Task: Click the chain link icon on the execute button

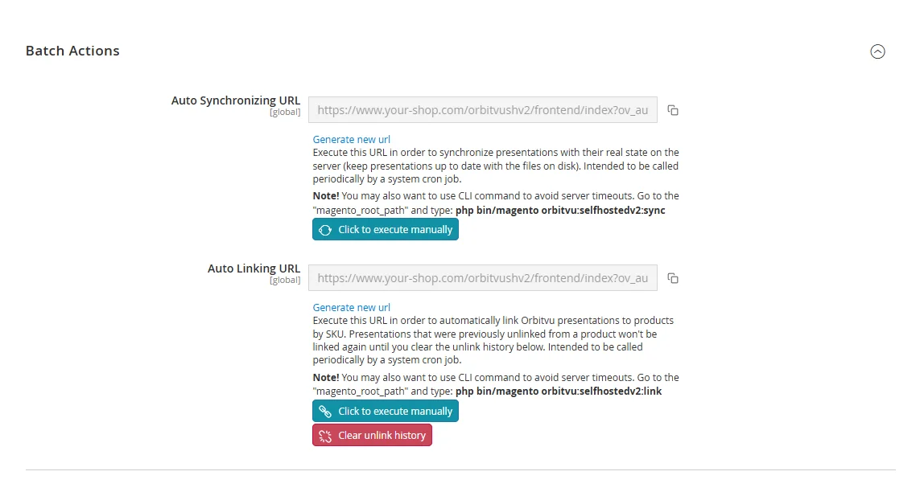Action: 325,412
